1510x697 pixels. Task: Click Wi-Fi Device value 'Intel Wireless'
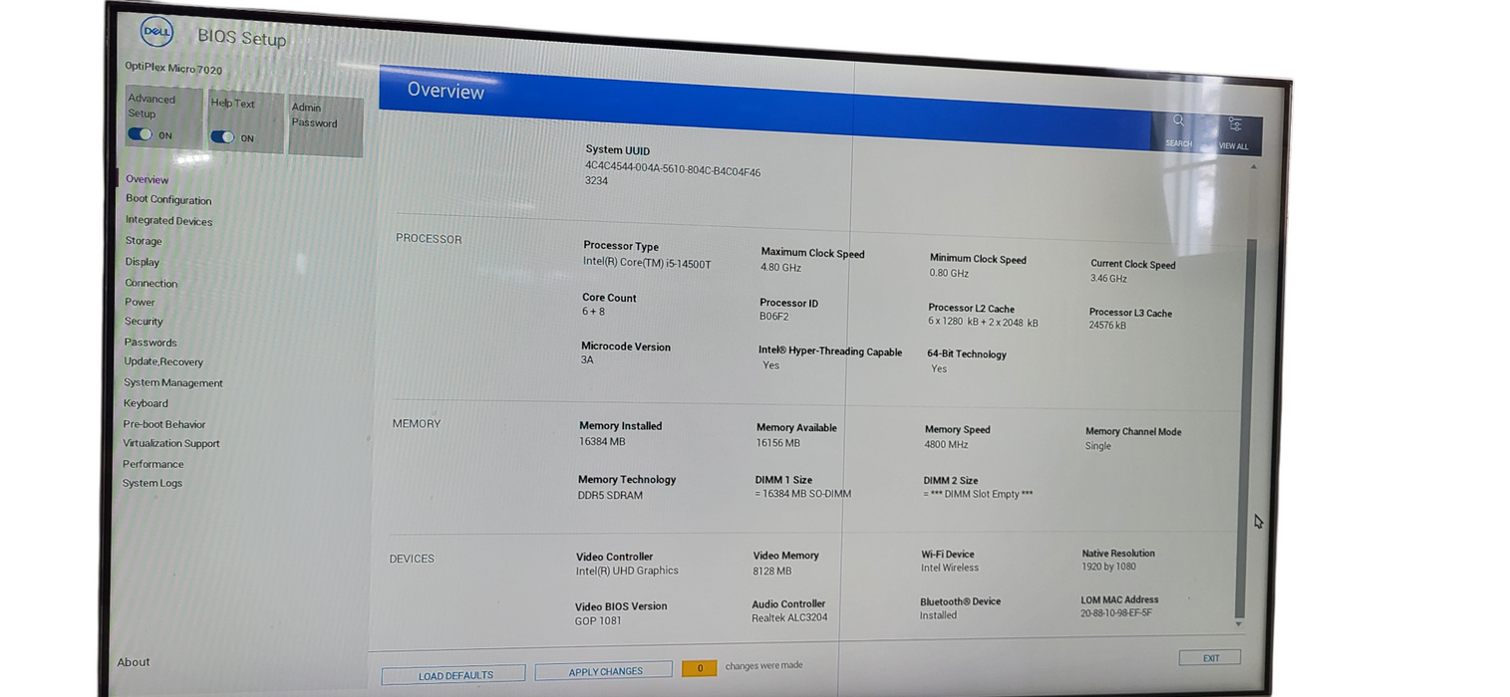pos(950,568)
